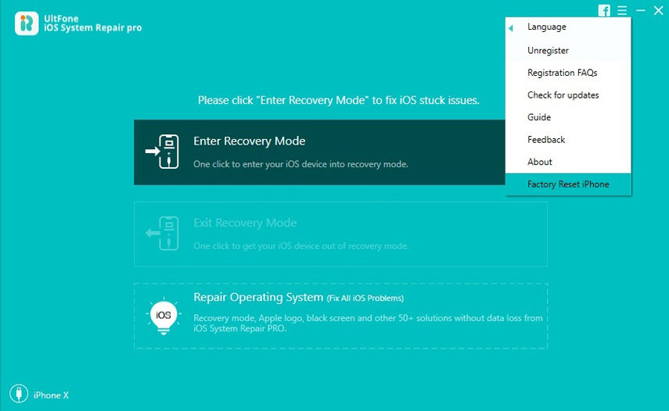This screenshot has width=669, height=411.
Task: Select Language from the menu
Action: (546, 27)
